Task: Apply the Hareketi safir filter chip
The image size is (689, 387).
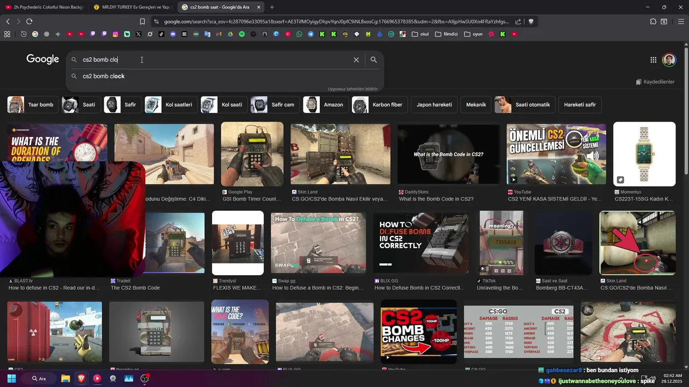Action: pyautogui.click(x=580, y=105)
